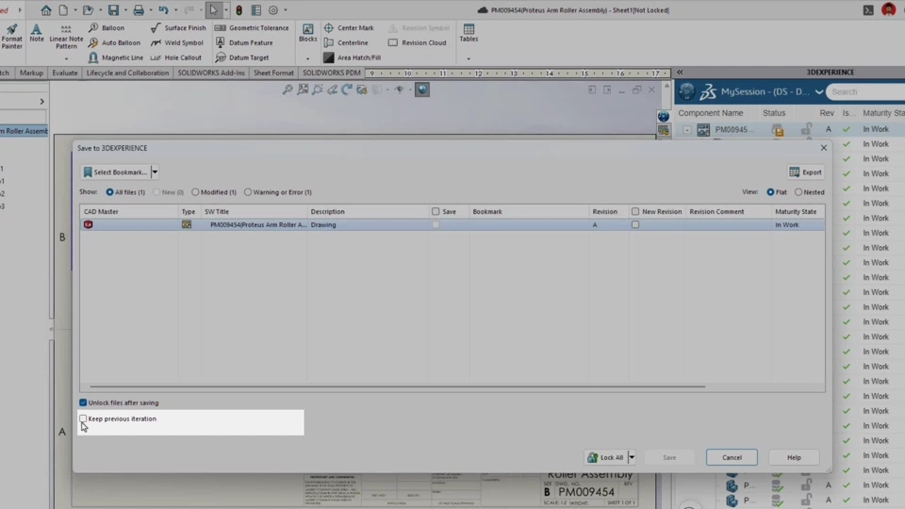Click the Select Bookmark button
905x509 pixels.
click(x=115, y=172)
